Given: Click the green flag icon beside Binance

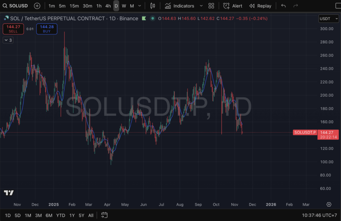Looking at the screenshot, I should point(144,18).
